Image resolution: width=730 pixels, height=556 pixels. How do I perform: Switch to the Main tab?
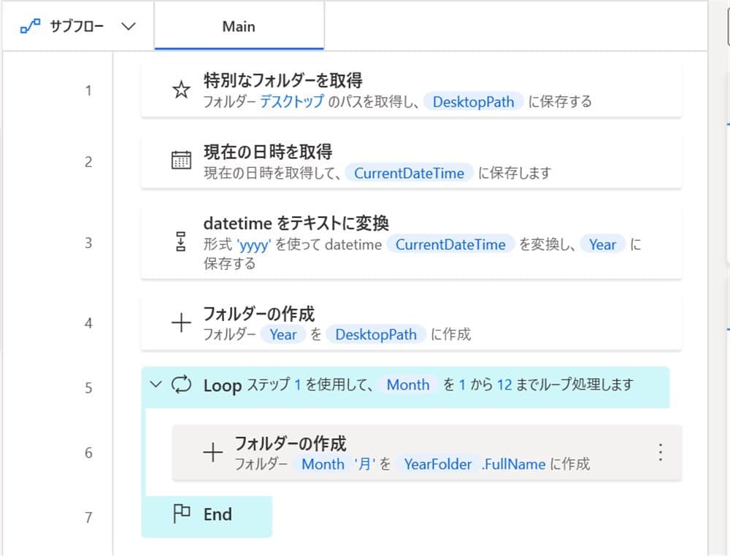tap(239, 26)
